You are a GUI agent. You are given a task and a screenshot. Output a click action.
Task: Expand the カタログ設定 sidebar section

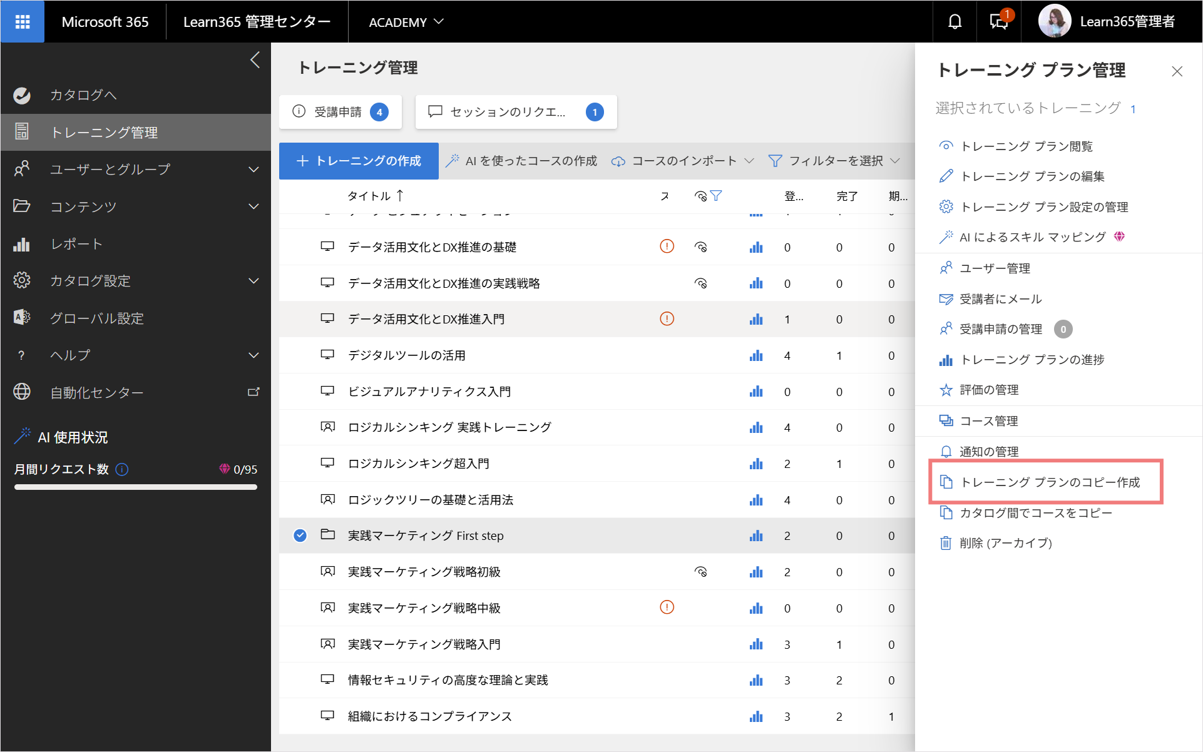[x=136, y=281]
